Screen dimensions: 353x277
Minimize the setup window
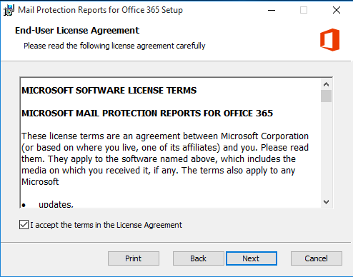pyautogui.click(x=272, y=10)
